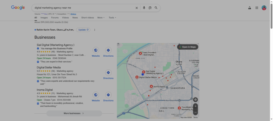The image size is (273, 121).
Task: Click the Directions icon for Inoma Digital
Action: [x=108, y=95]
